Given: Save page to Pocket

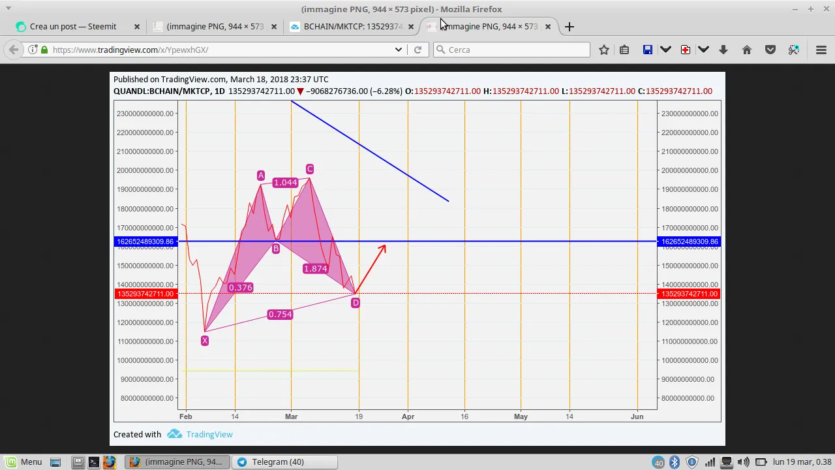Looking at the screenshot, I should 770,50.
